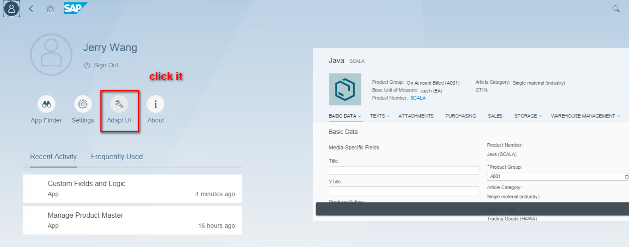Click into the Title input field
This screenshot has width=629, height=247.
coord(404,170)
